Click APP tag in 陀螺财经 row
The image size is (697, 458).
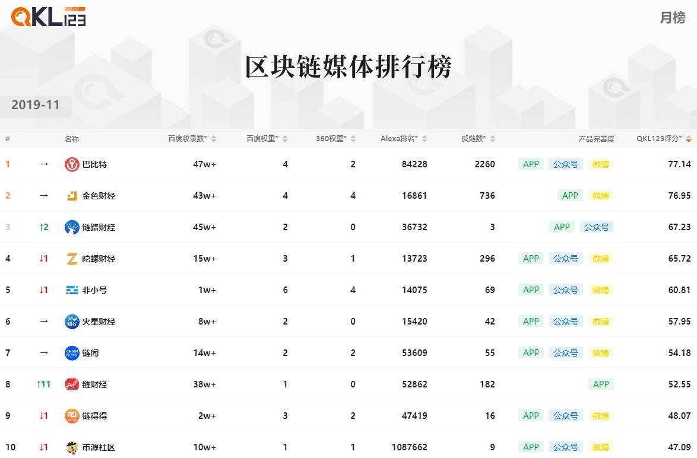[531, 259]
